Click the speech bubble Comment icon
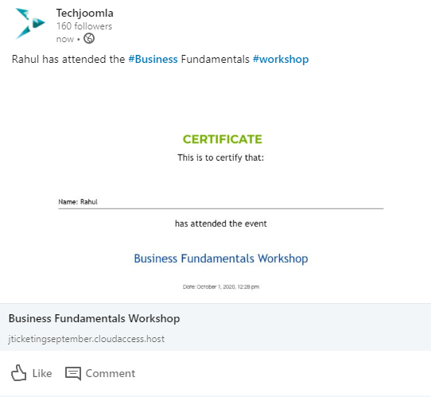This screenshot has width=431, height=397. [x=73, y=373]
